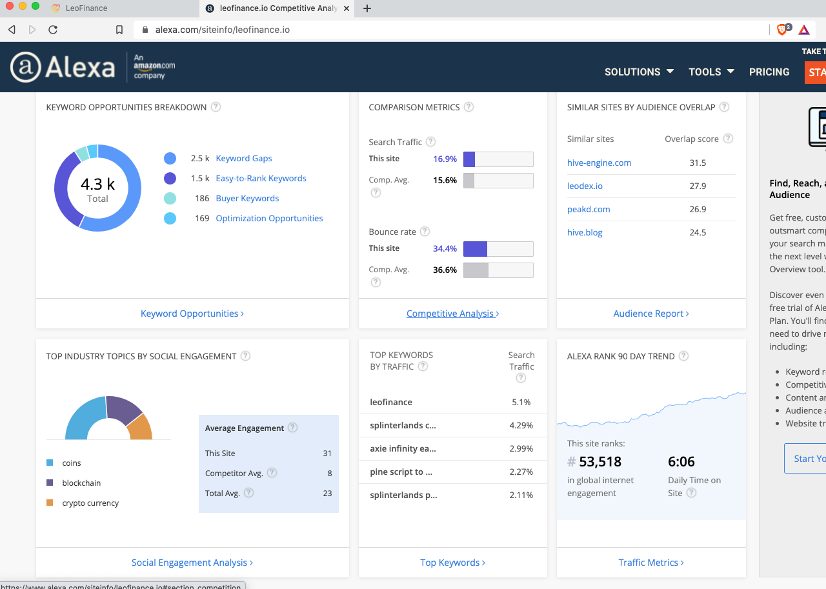
Task: Click the bookmark icon in the toolbar
Action: point(119,30)
